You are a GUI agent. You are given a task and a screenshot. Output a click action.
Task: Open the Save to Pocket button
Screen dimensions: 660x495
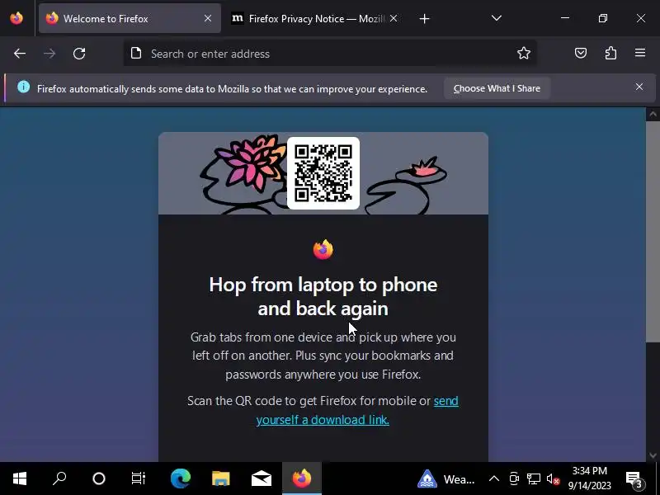[581, 53]
